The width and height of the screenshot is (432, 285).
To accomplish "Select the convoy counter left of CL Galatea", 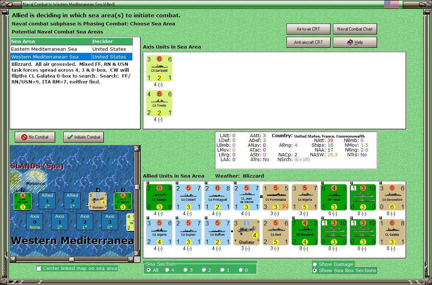I will click(x=362, y=232).
